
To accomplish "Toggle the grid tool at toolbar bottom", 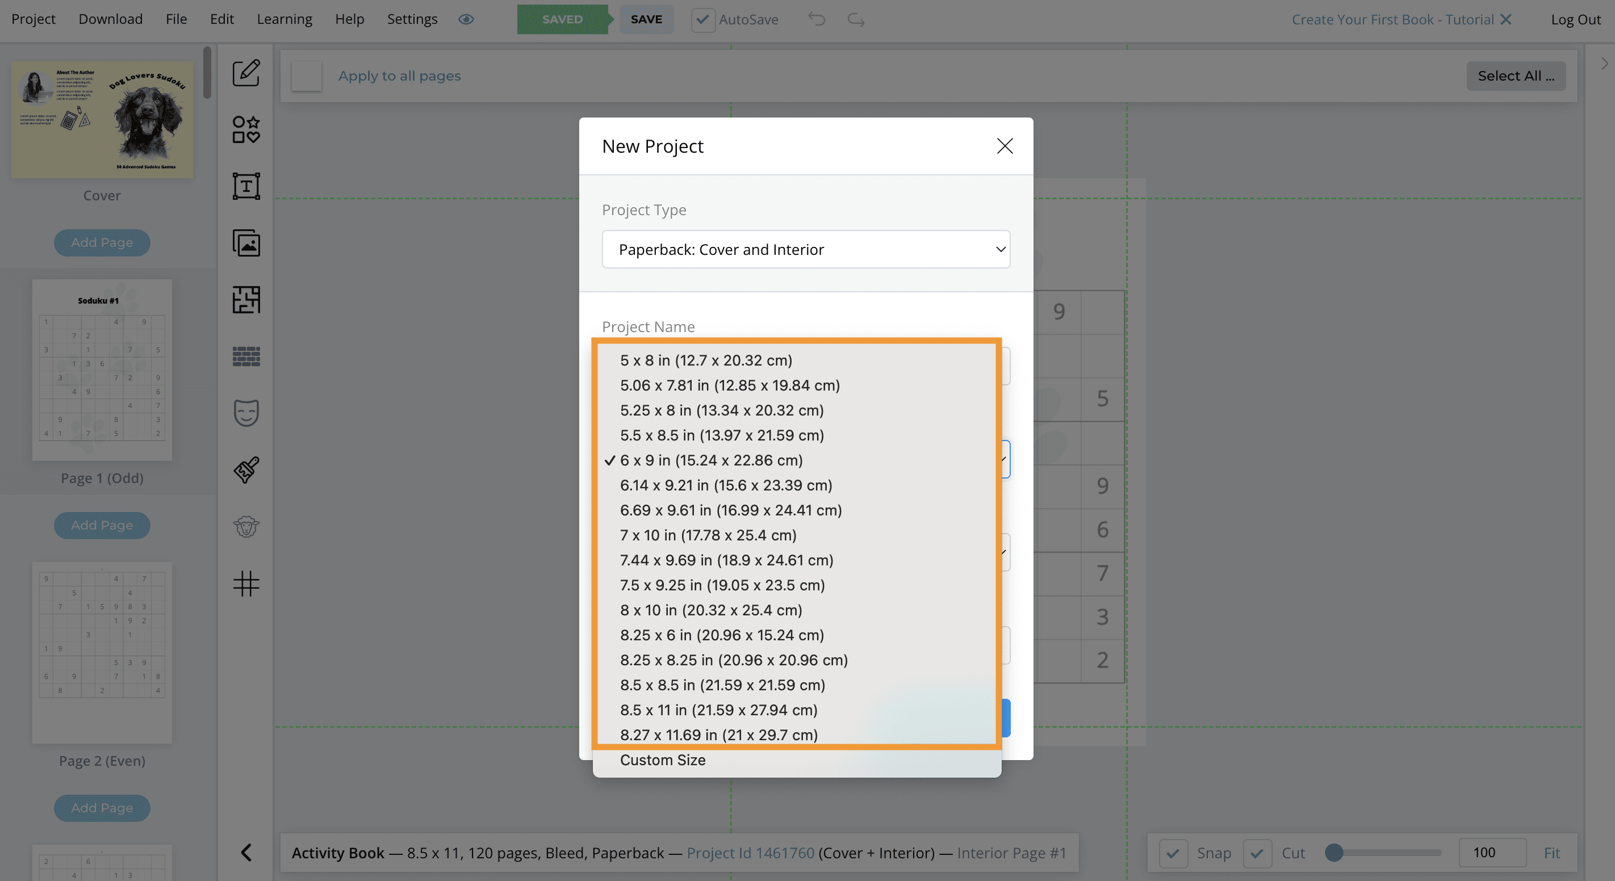I will 246,584.
